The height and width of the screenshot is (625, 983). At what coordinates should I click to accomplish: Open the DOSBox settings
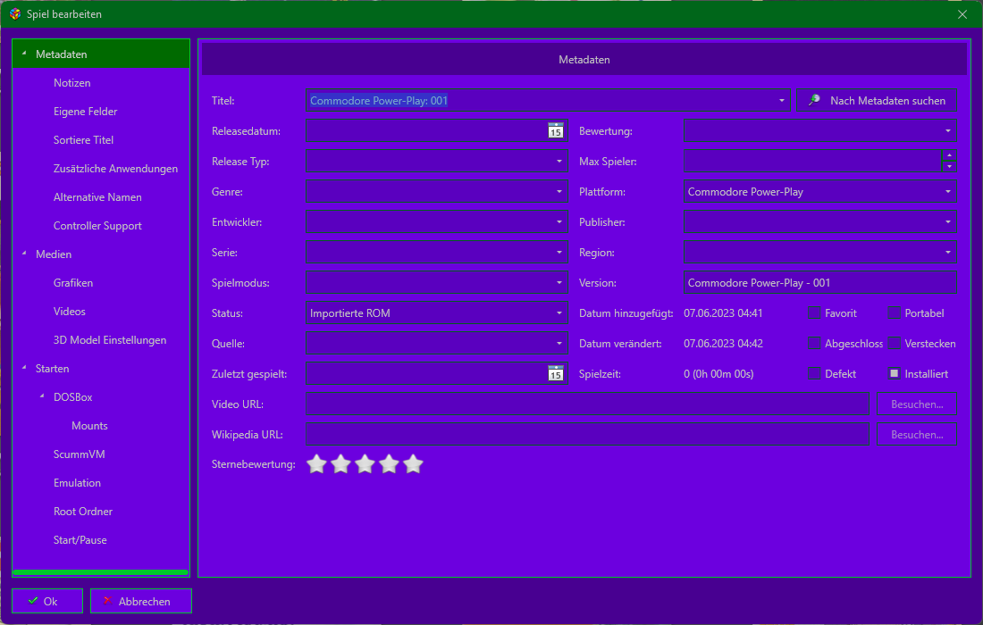tap(72, 397)
